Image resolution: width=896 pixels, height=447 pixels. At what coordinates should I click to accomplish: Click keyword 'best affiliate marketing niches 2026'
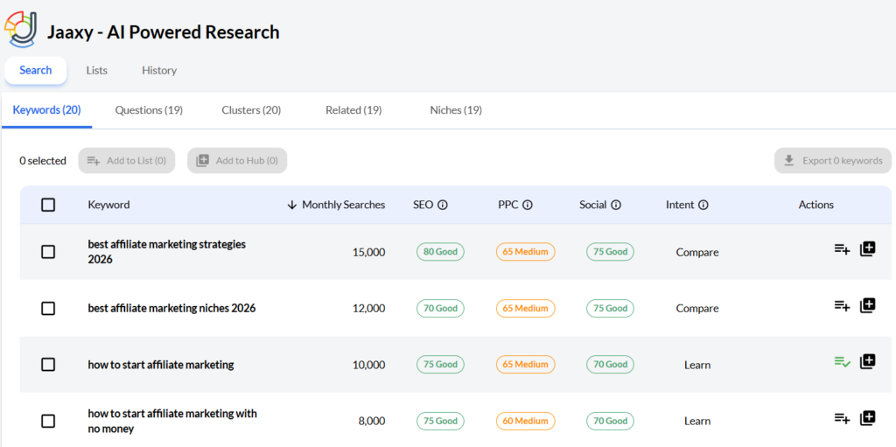coord(171,308)
